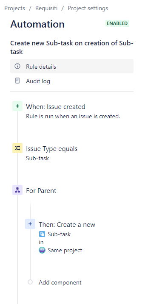
Task: Click the purple branch hierarchy icon
Action: [17, 190]
